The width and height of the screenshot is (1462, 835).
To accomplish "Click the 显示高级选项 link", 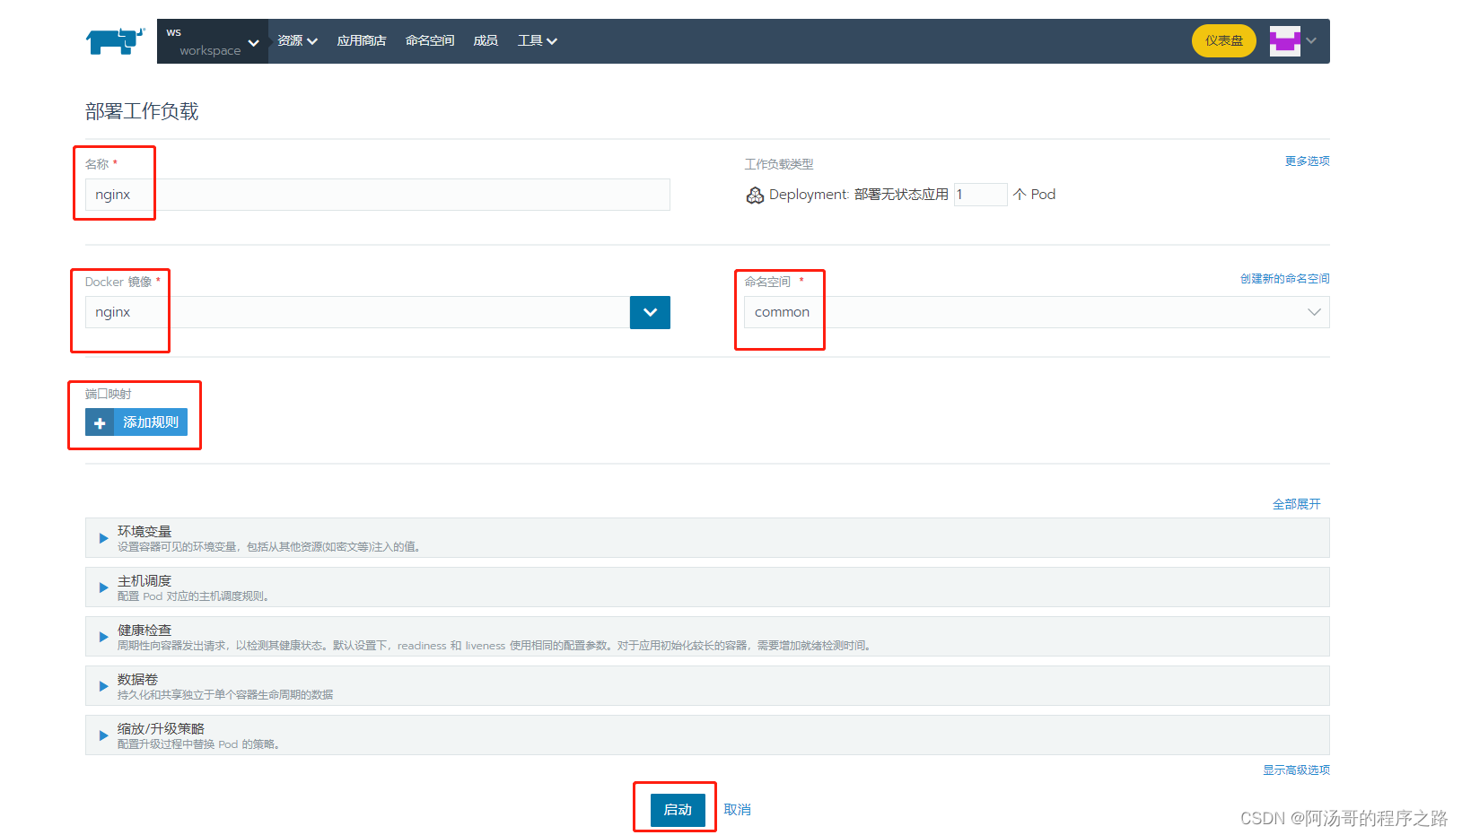I will [x=1296, y=770].
